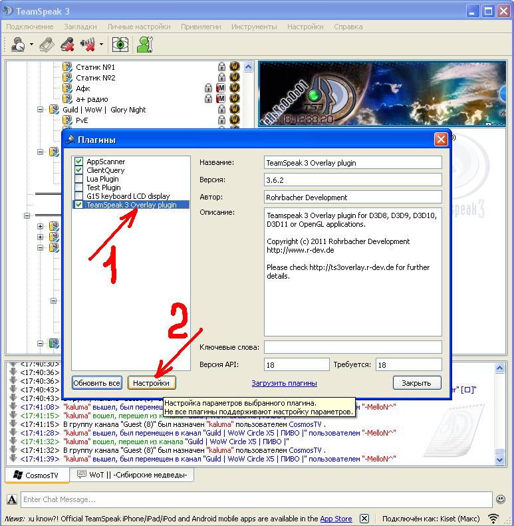Toggle the TeamSpeak 3 Overlay plugin checkbox
The width and height of the screenshot is (514, 526).
coord(79,205)
